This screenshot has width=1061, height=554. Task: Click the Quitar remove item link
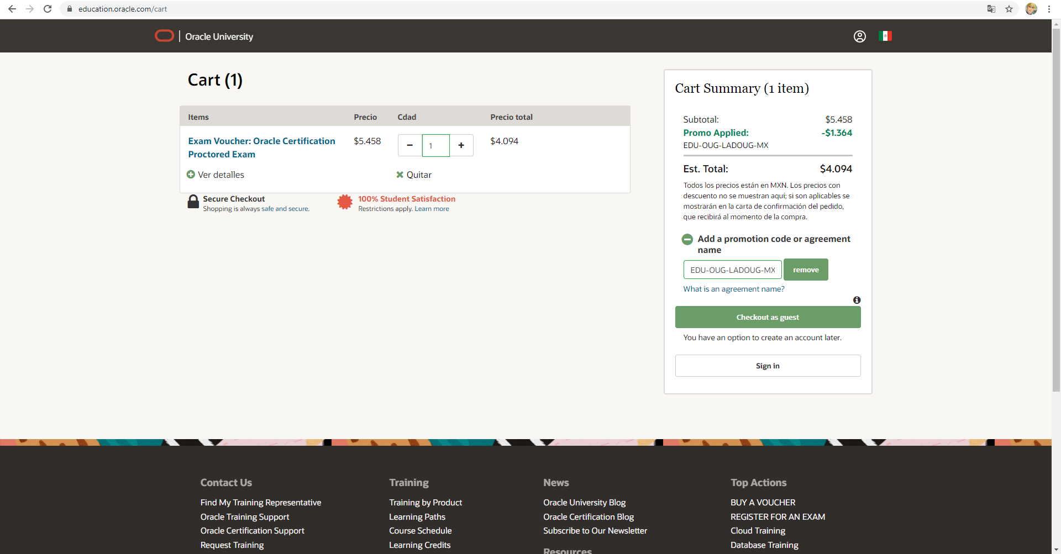click(419, 175)
